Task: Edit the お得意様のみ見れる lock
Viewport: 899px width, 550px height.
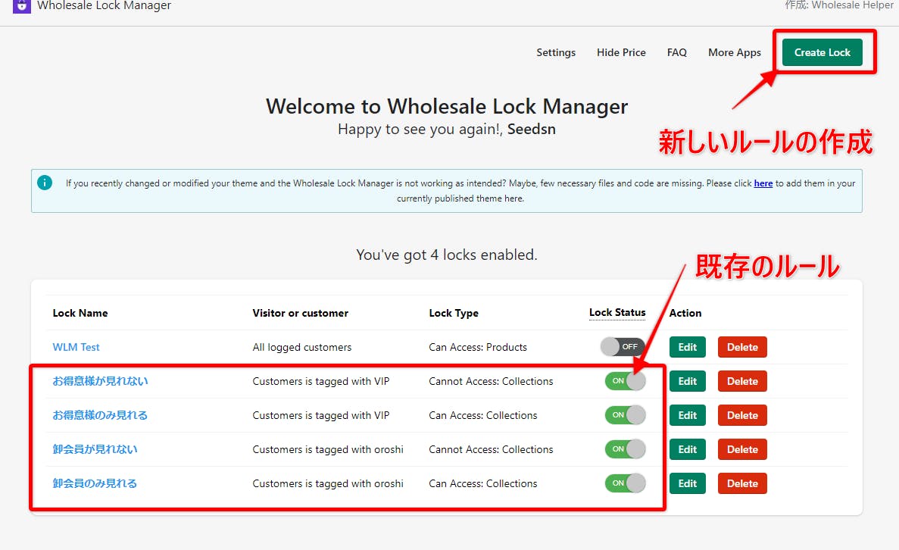Action: pos(688,415)
